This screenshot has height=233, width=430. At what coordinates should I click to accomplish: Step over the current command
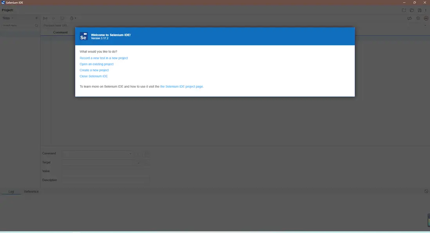pyautogui.click(x=62, y=18)
